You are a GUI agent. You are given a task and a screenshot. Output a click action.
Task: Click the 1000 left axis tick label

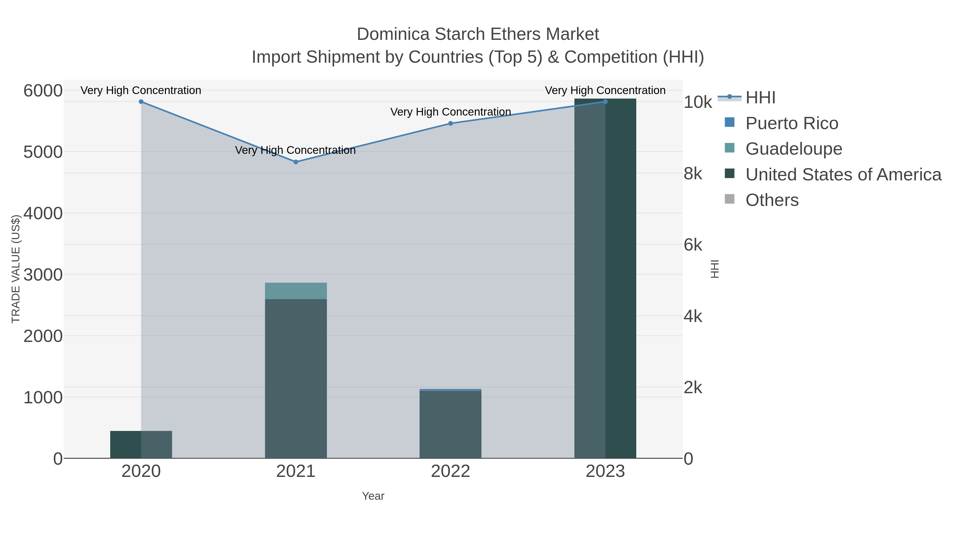point(43,397)
